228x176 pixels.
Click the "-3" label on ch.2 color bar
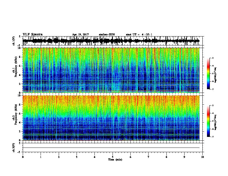212,106
